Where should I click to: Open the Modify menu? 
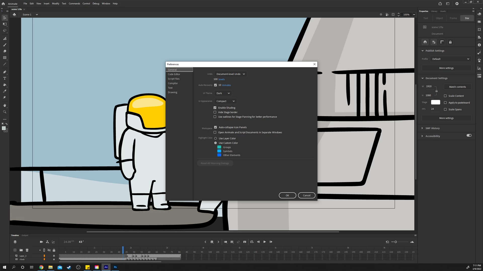pos(55,4)
